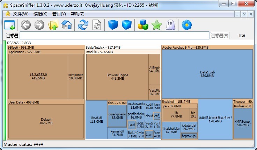Select the icudtl 10.0M block
257x150 pixels.
(149, 106)
